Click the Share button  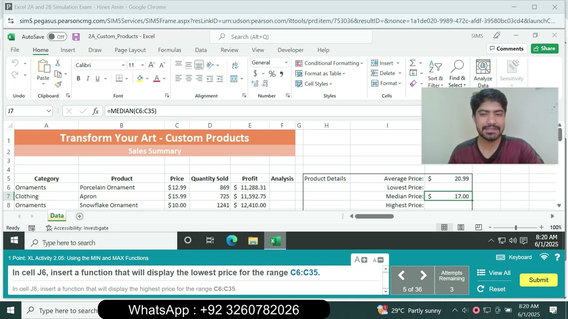pos(544,49)
